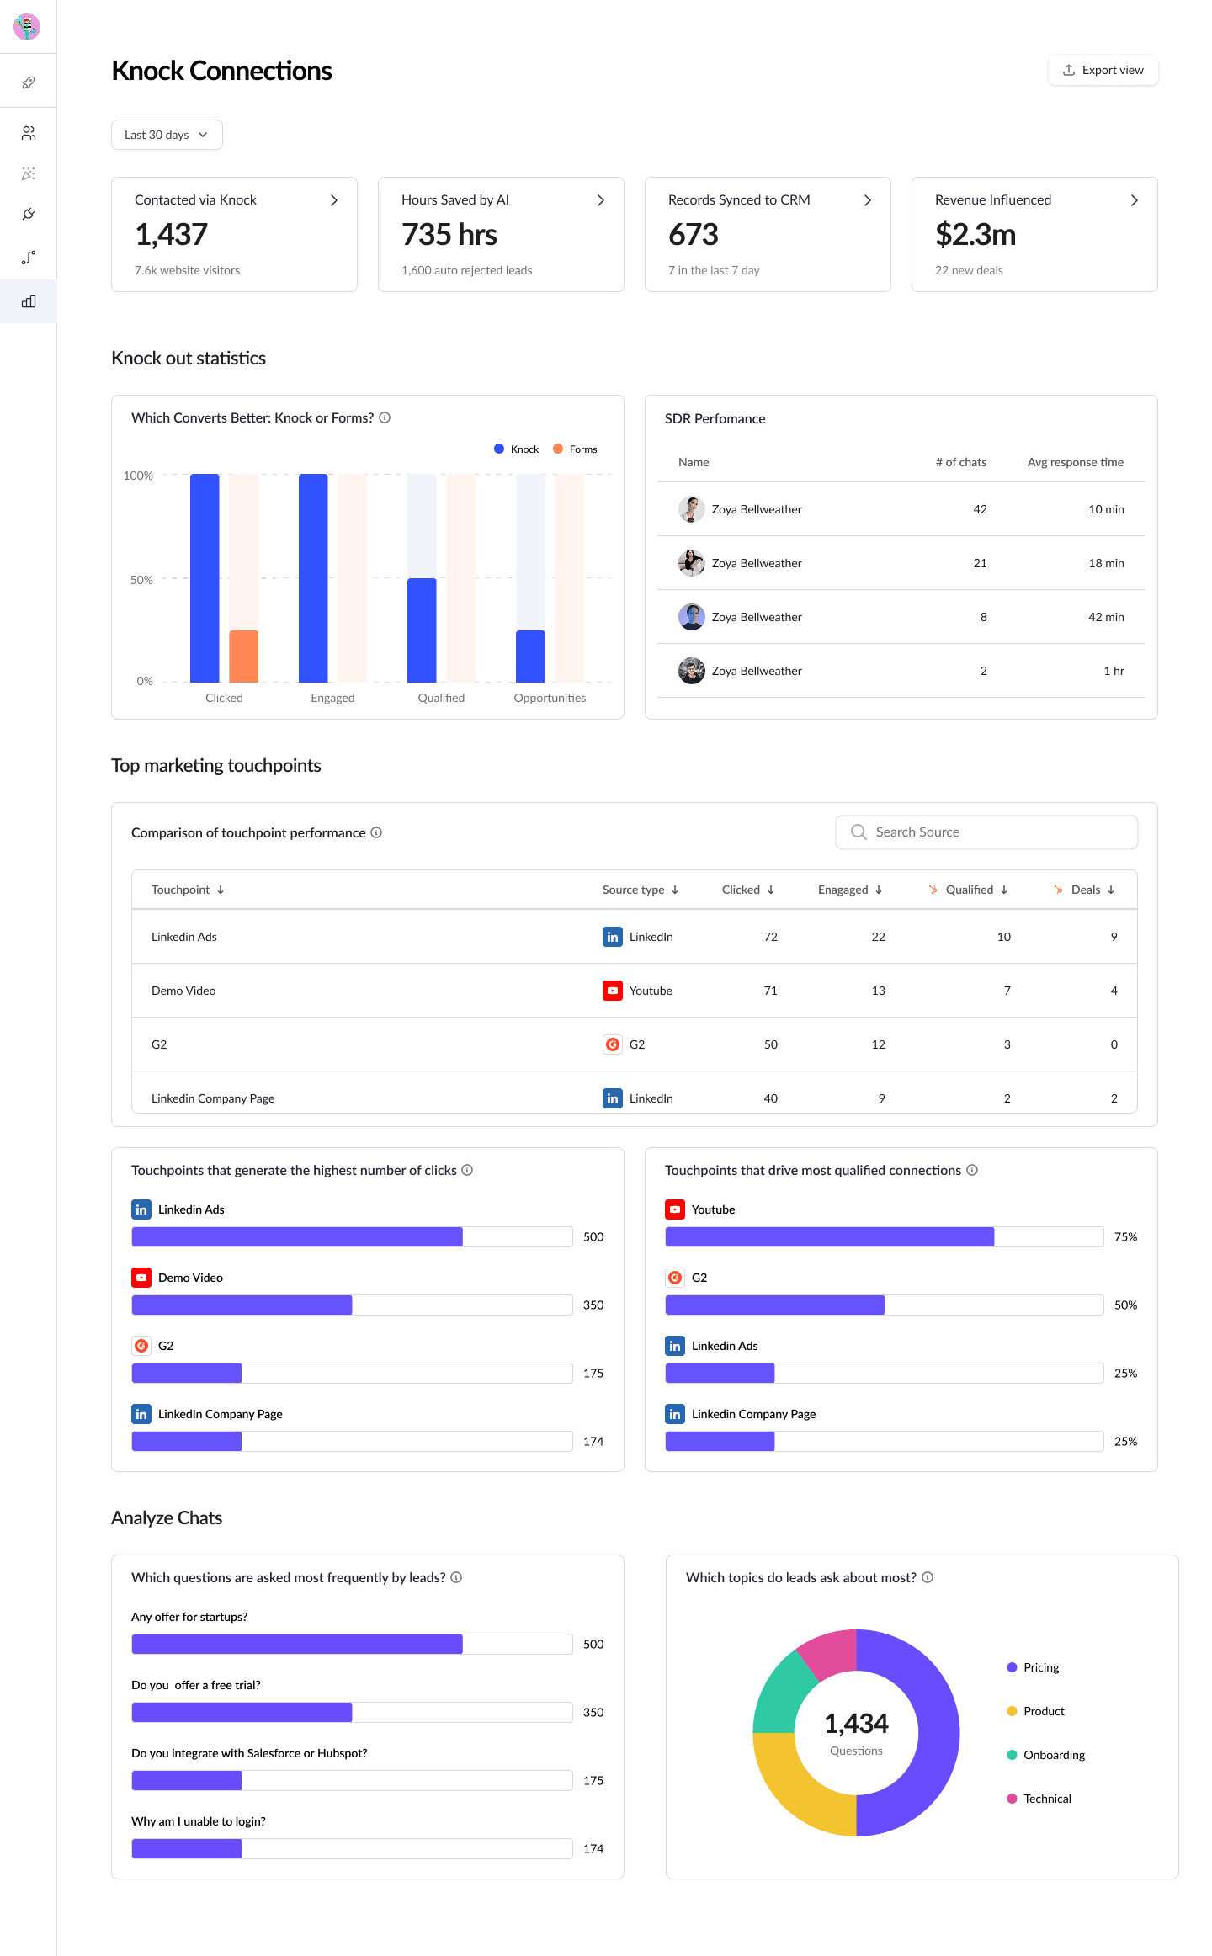This screenshot has width=1212, height=1956.
Task: Click the rocket icon in sidebar
Action: click(x=29, y=82)
